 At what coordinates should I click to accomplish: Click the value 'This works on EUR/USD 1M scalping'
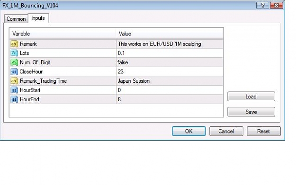(x=160, y=44)
